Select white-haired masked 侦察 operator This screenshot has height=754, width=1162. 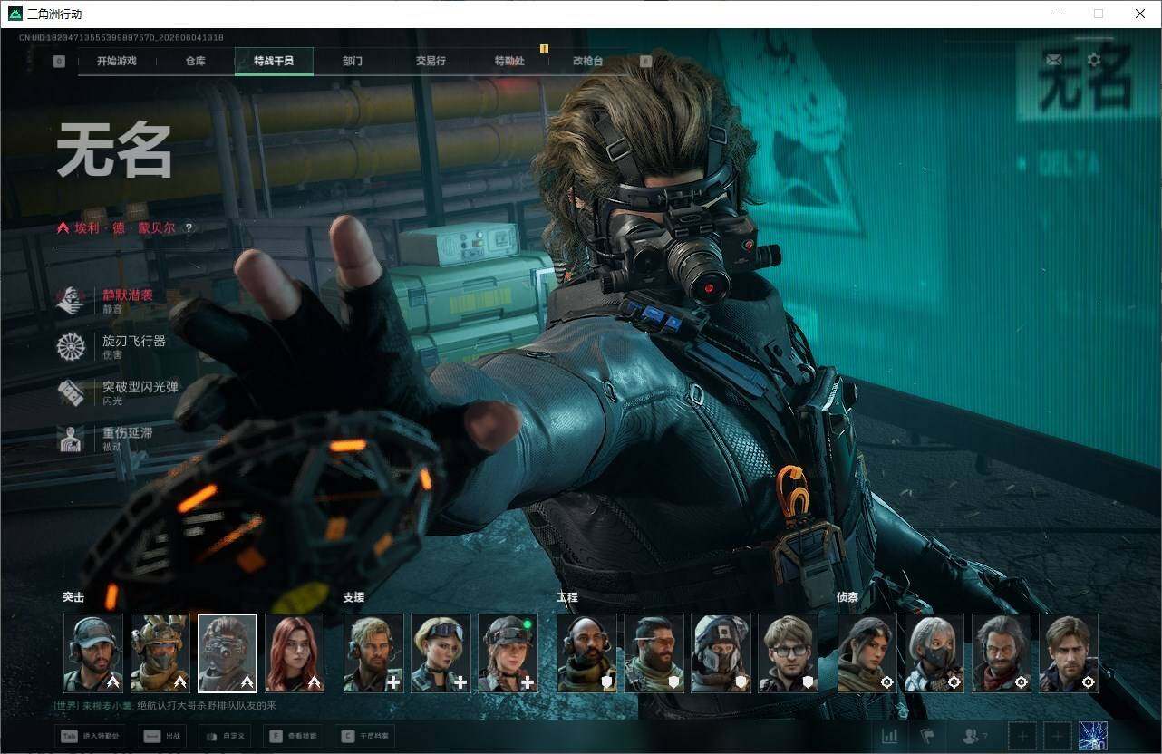[x=934, y=653]
